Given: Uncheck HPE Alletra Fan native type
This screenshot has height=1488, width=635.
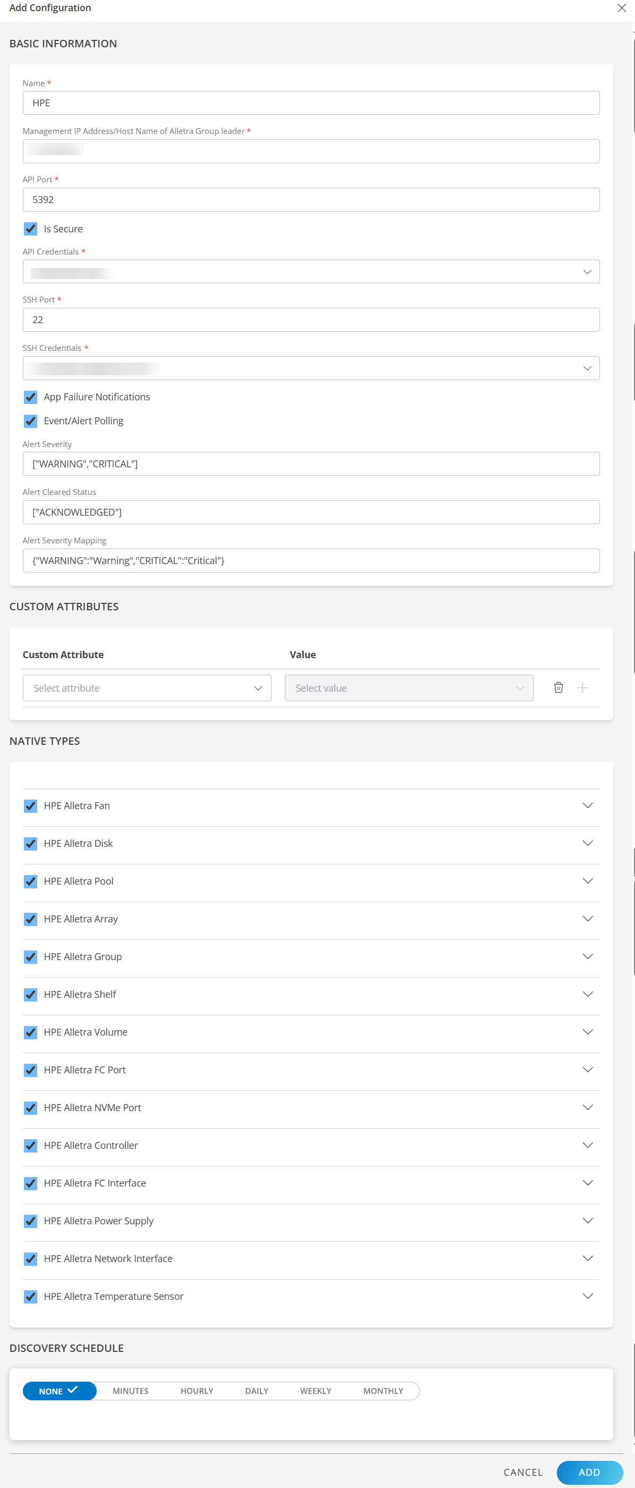Looking at the screenshot, I should pos(31,806).
